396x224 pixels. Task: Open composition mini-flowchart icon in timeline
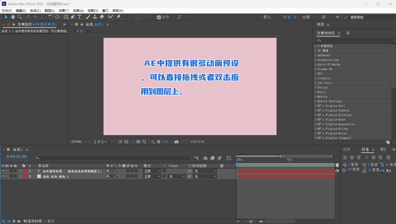pyautogui.click(x=196, y=158)
